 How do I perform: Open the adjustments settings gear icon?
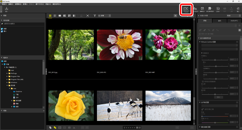tap(239, 30)
